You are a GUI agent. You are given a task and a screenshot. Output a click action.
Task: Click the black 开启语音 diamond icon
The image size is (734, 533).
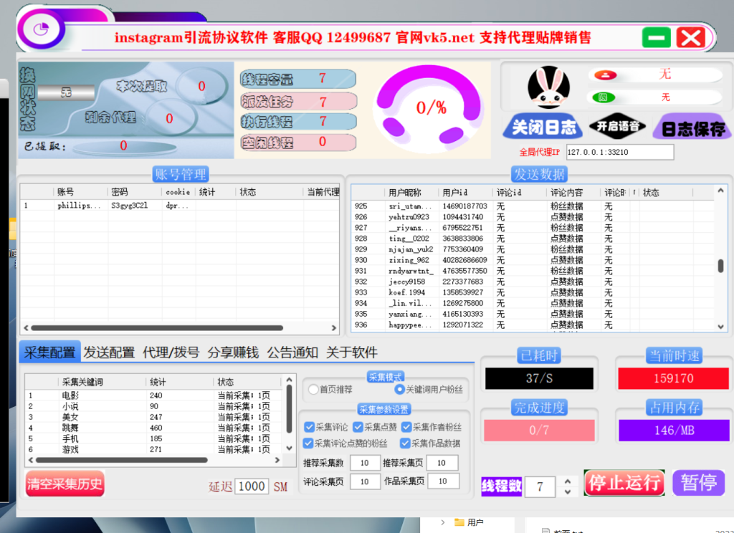[x=618, y=125]
